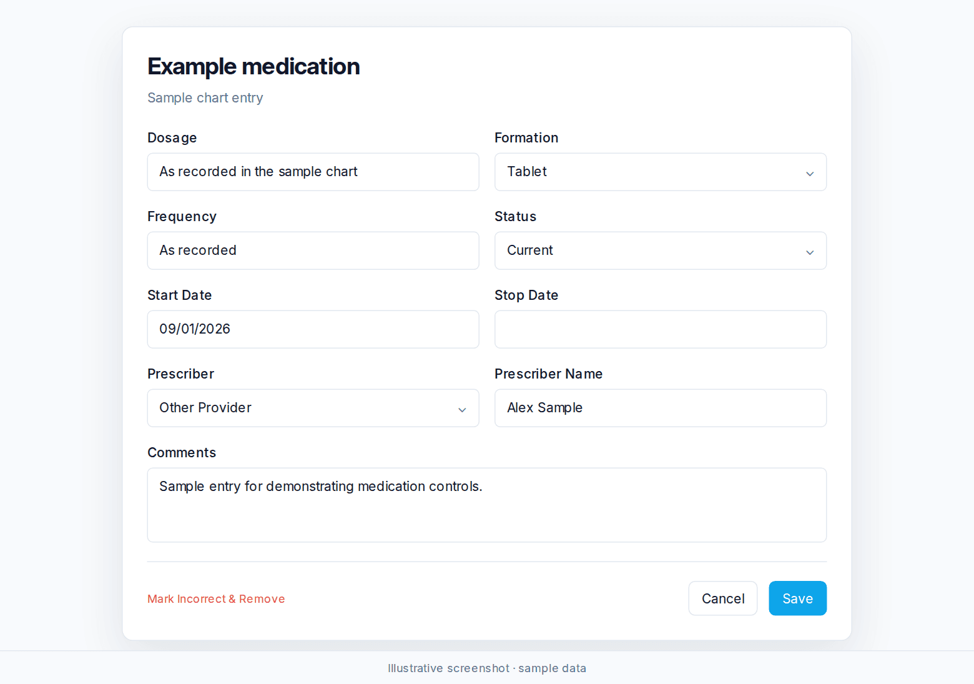Screen dimensions: 974x684
Task: Click the empty Stop Date field
Action: pyautogui.click(x=661, y=329)
